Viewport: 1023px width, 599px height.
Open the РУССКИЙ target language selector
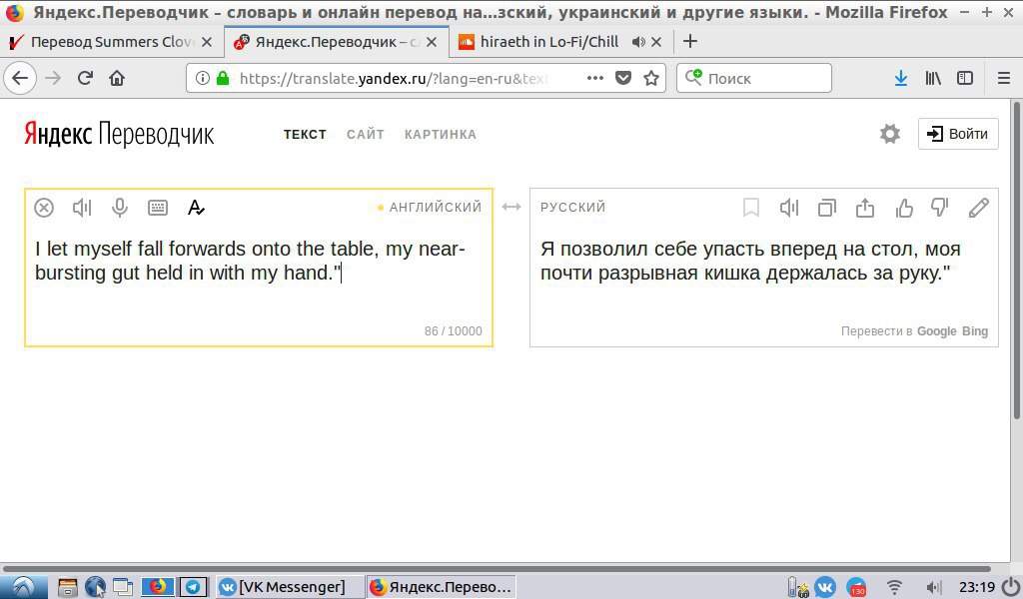(572, 208)
